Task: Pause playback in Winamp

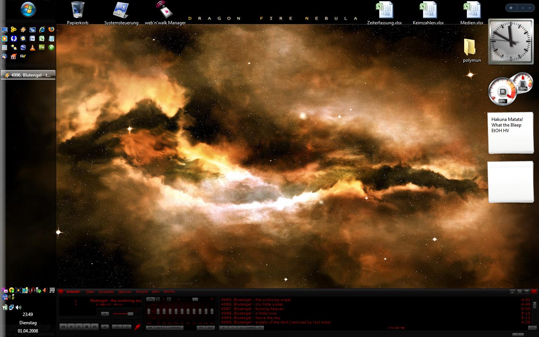Action: tap(79, 327)
